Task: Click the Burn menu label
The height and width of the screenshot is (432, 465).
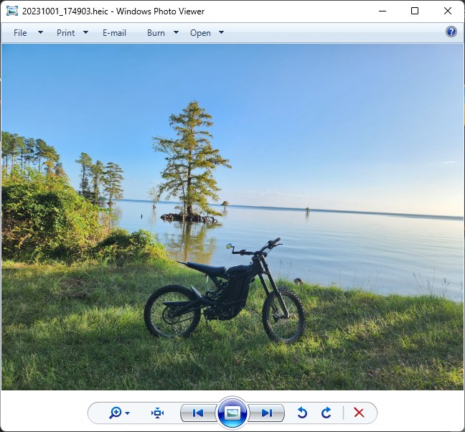Action: pos(156,32)
